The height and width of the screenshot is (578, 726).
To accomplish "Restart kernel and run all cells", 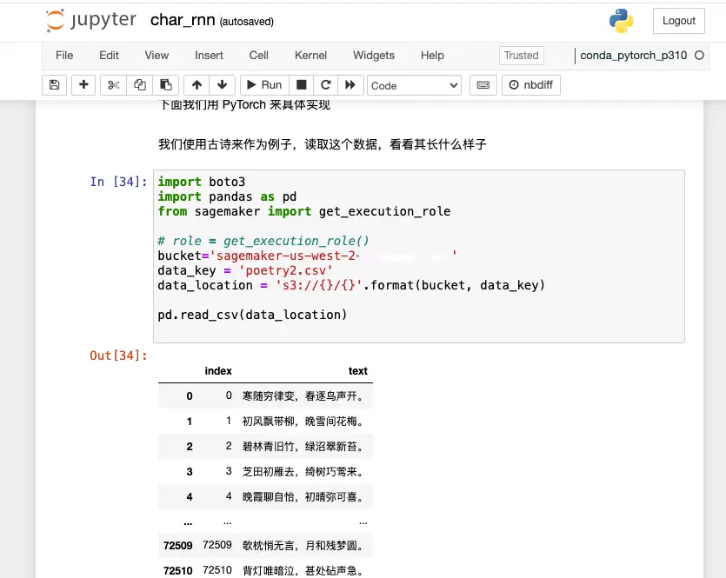I will pyautogui.click(x=350, y=85).
